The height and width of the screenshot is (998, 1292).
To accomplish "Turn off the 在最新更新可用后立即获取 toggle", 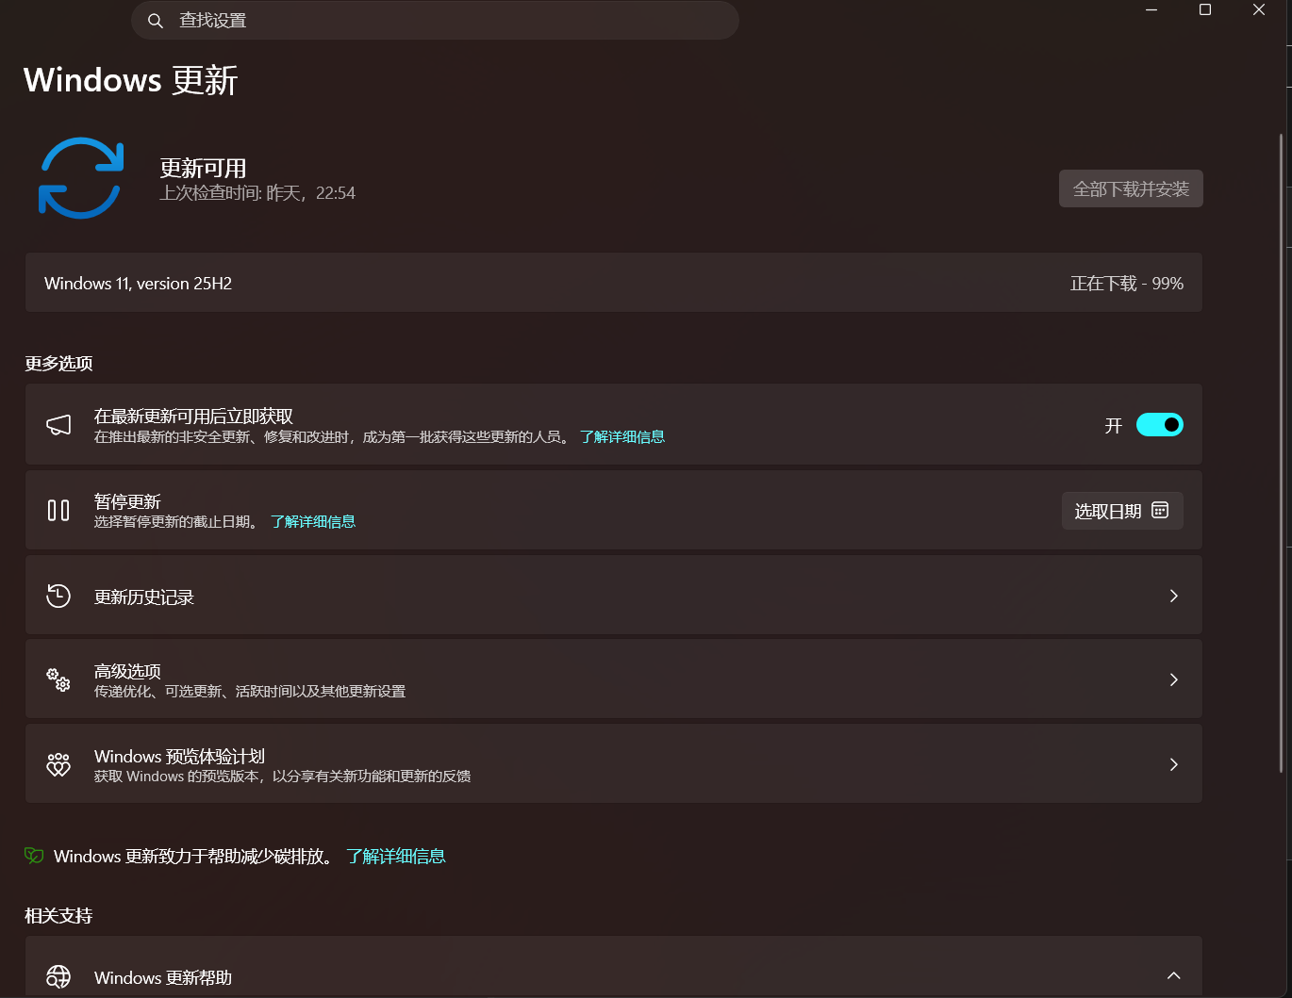I will point(1159,425).
